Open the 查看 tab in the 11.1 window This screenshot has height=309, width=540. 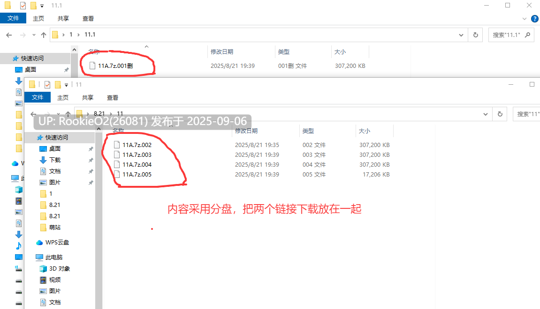pos(88,19)
